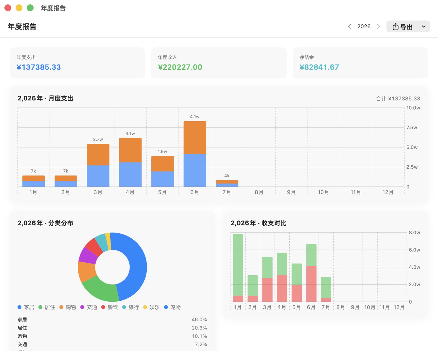
Task: Open the 净结余 summary card
Action: (x=360, y=63)
